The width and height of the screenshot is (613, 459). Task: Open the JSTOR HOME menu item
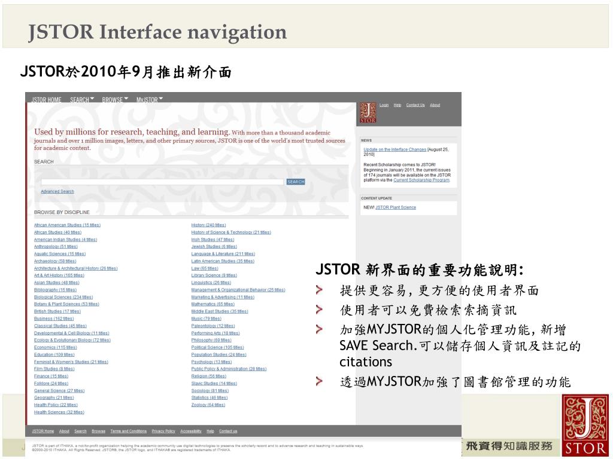pos(47,100)
